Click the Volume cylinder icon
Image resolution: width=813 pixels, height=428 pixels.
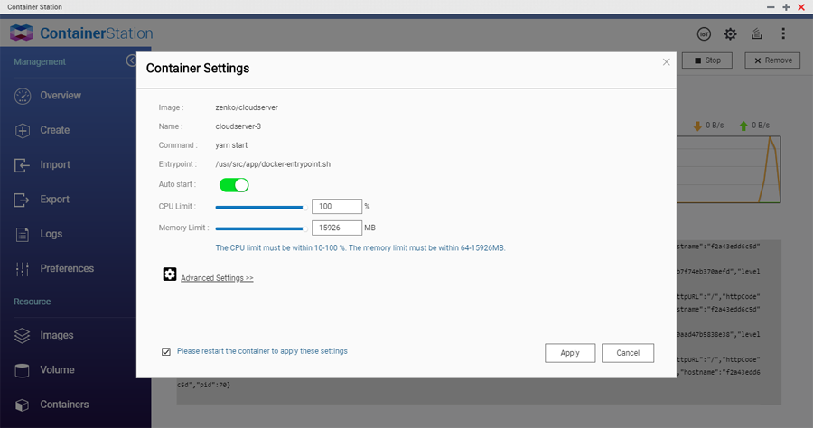point(22,370)
